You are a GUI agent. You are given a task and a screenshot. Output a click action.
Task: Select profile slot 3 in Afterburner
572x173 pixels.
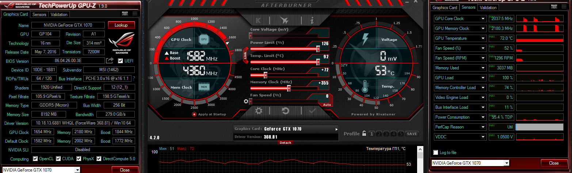(x=386, y=134)
